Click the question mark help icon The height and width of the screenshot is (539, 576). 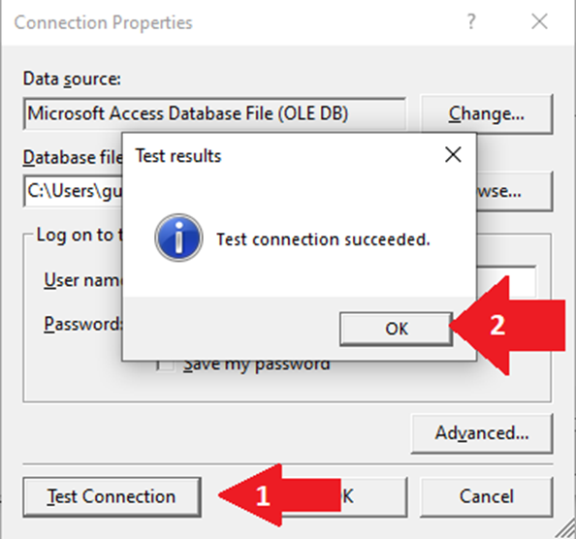point(471,21)
